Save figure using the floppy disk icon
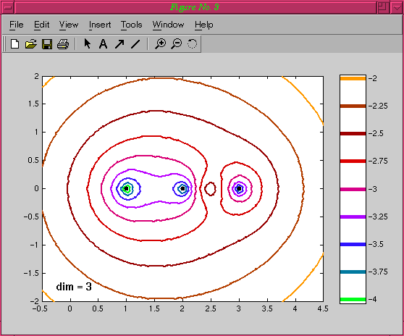 [x=47, y=44]
